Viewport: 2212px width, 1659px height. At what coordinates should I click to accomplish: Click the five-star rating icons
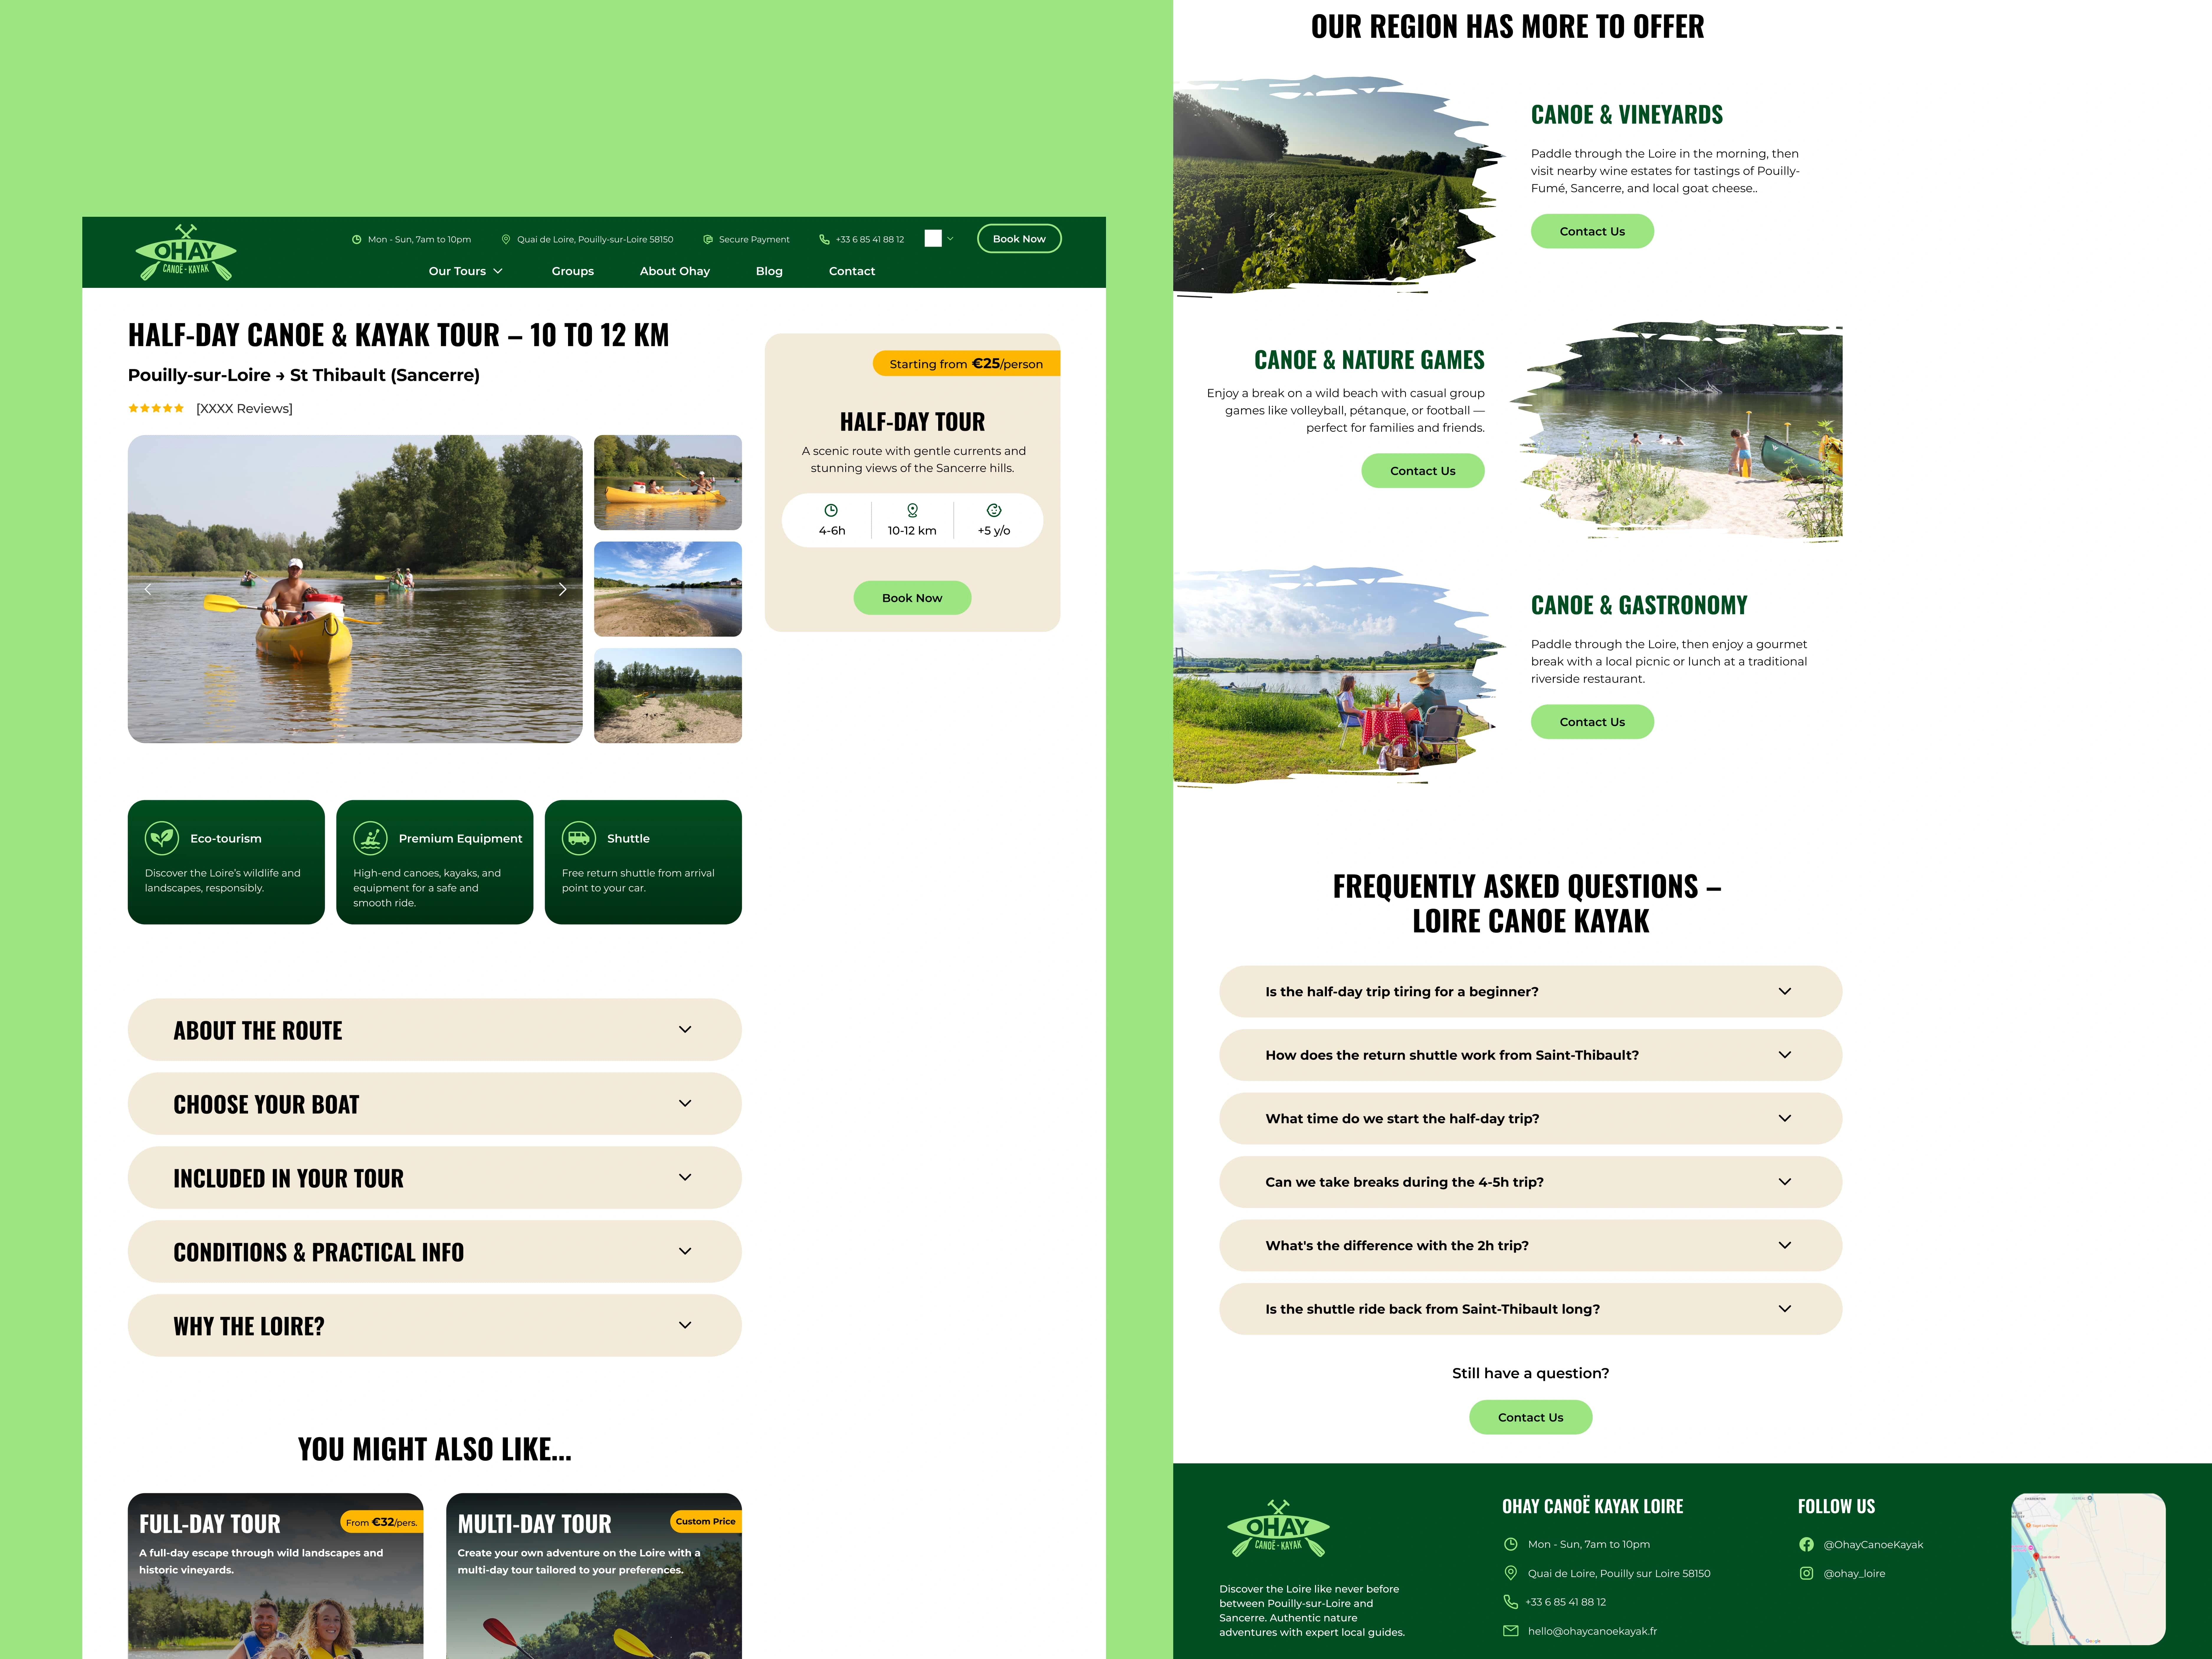156,408
